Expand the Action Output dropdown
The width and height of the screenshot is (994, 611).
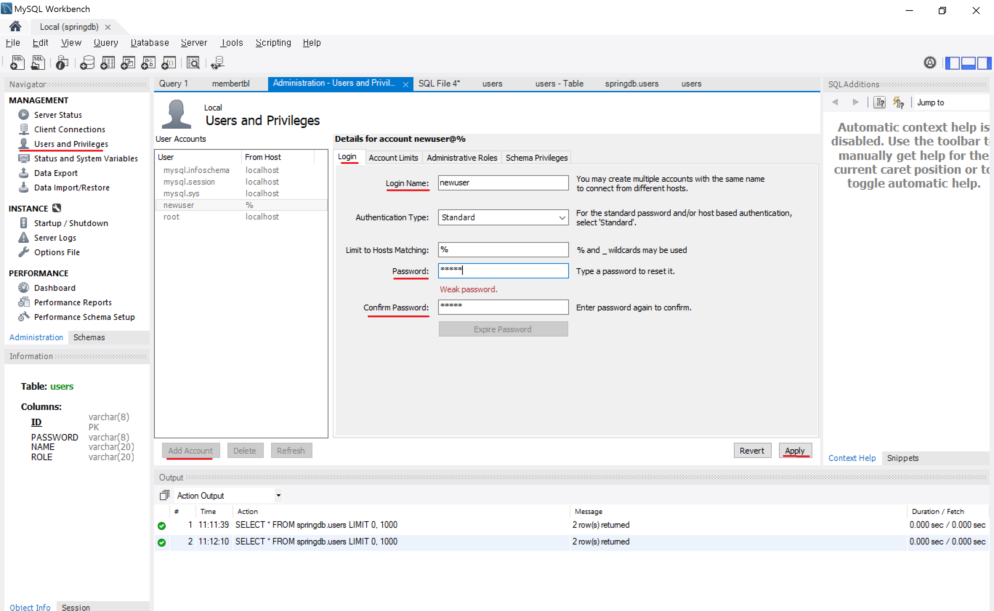tap(278, 495)
